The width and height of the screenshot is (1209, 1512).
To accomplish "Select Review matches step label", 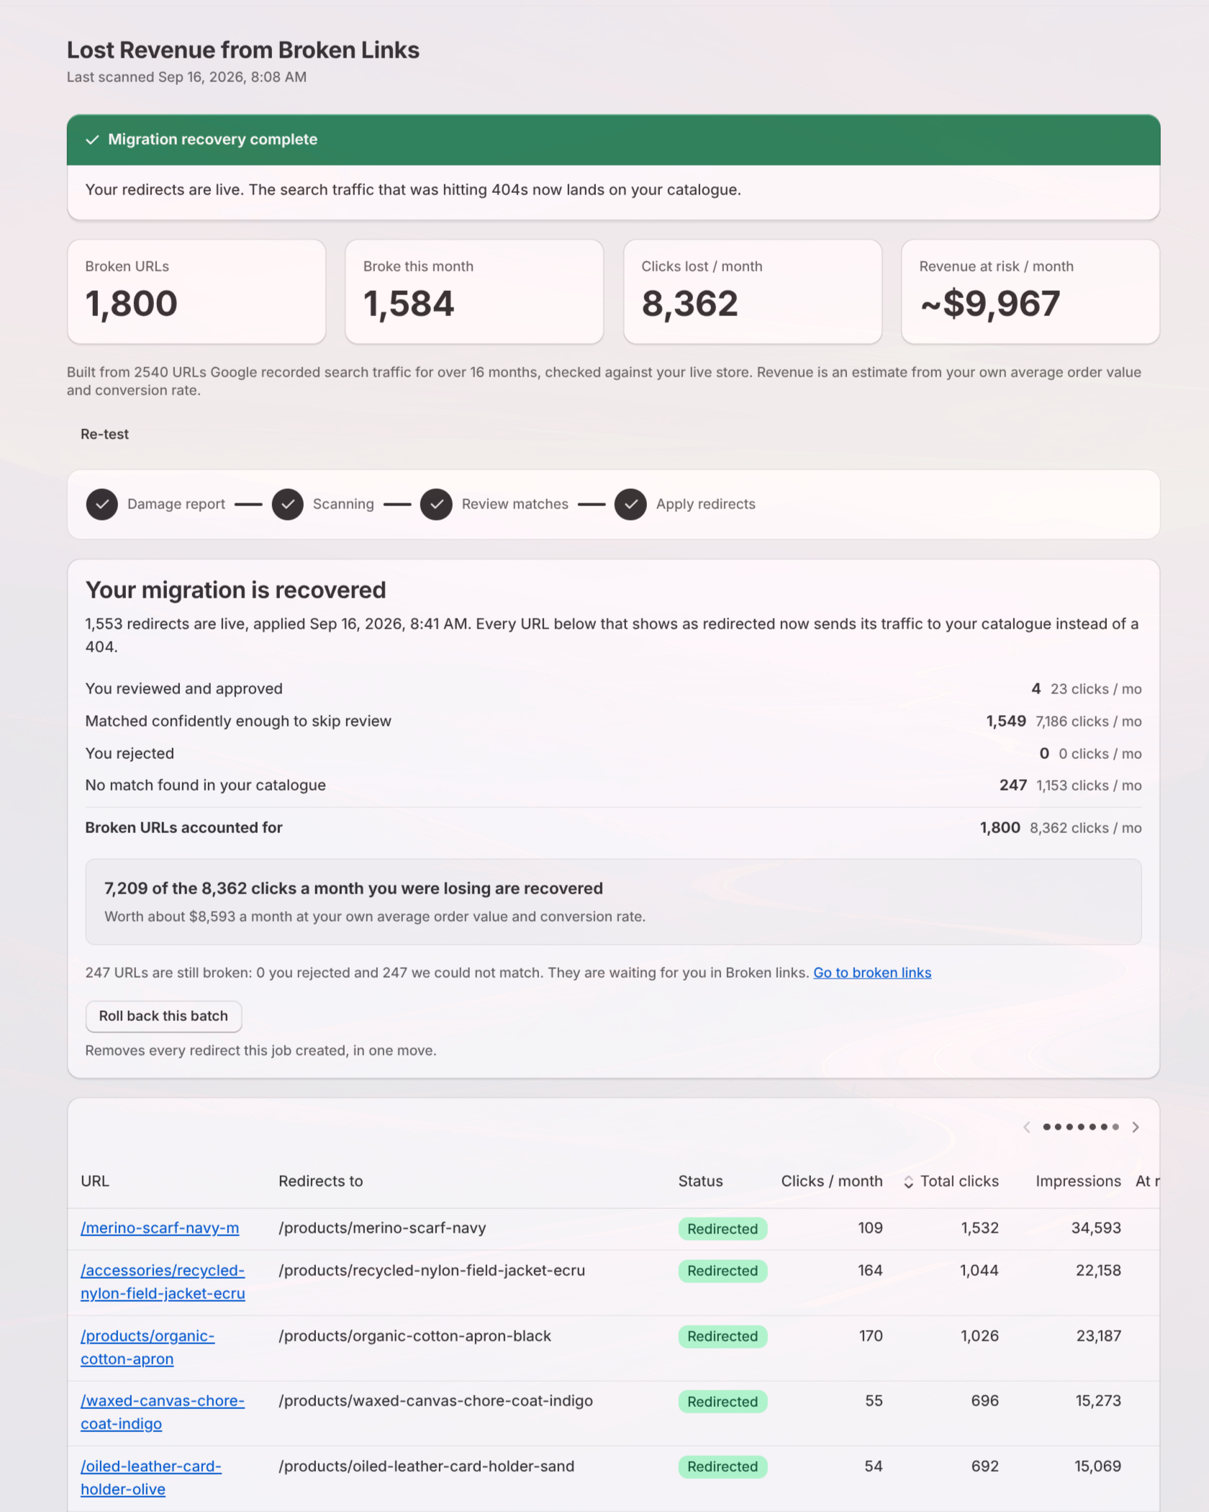I will click(x=515, y=505).
